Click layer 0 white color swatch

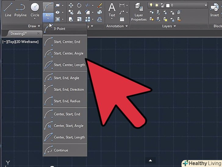[x=168, y=6]
